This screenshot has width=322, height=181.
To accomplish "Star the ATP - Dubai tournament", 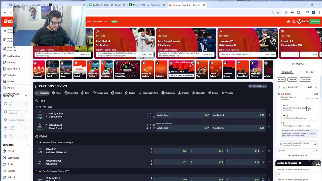I will click(x=36, y=107).
